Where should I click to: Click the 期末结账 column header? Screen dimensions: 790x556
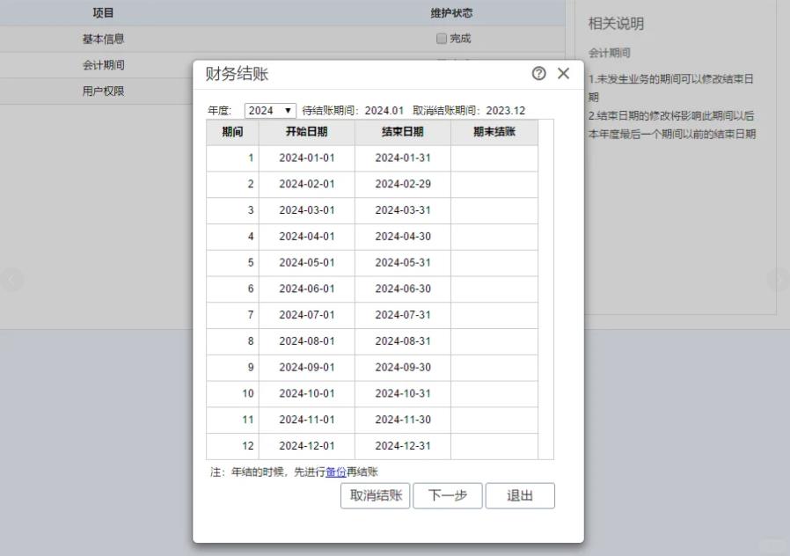(494, 132)
